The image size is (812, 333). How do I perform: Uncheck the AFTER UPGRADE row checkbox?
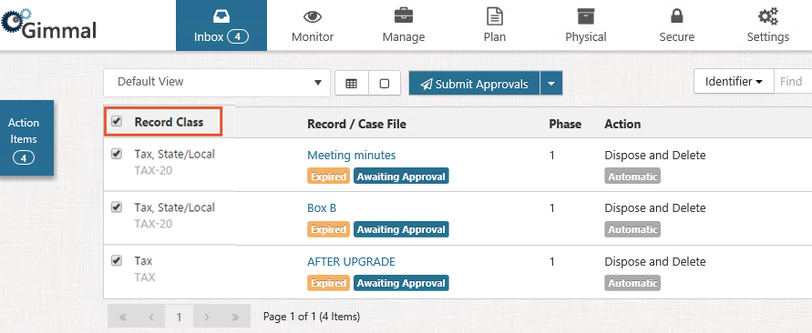point(117,260)
